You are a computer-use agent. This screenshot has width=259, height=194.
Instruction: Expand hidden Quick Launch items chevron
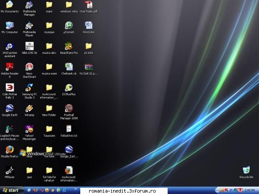pyautogui.click(x=75, y=189)
